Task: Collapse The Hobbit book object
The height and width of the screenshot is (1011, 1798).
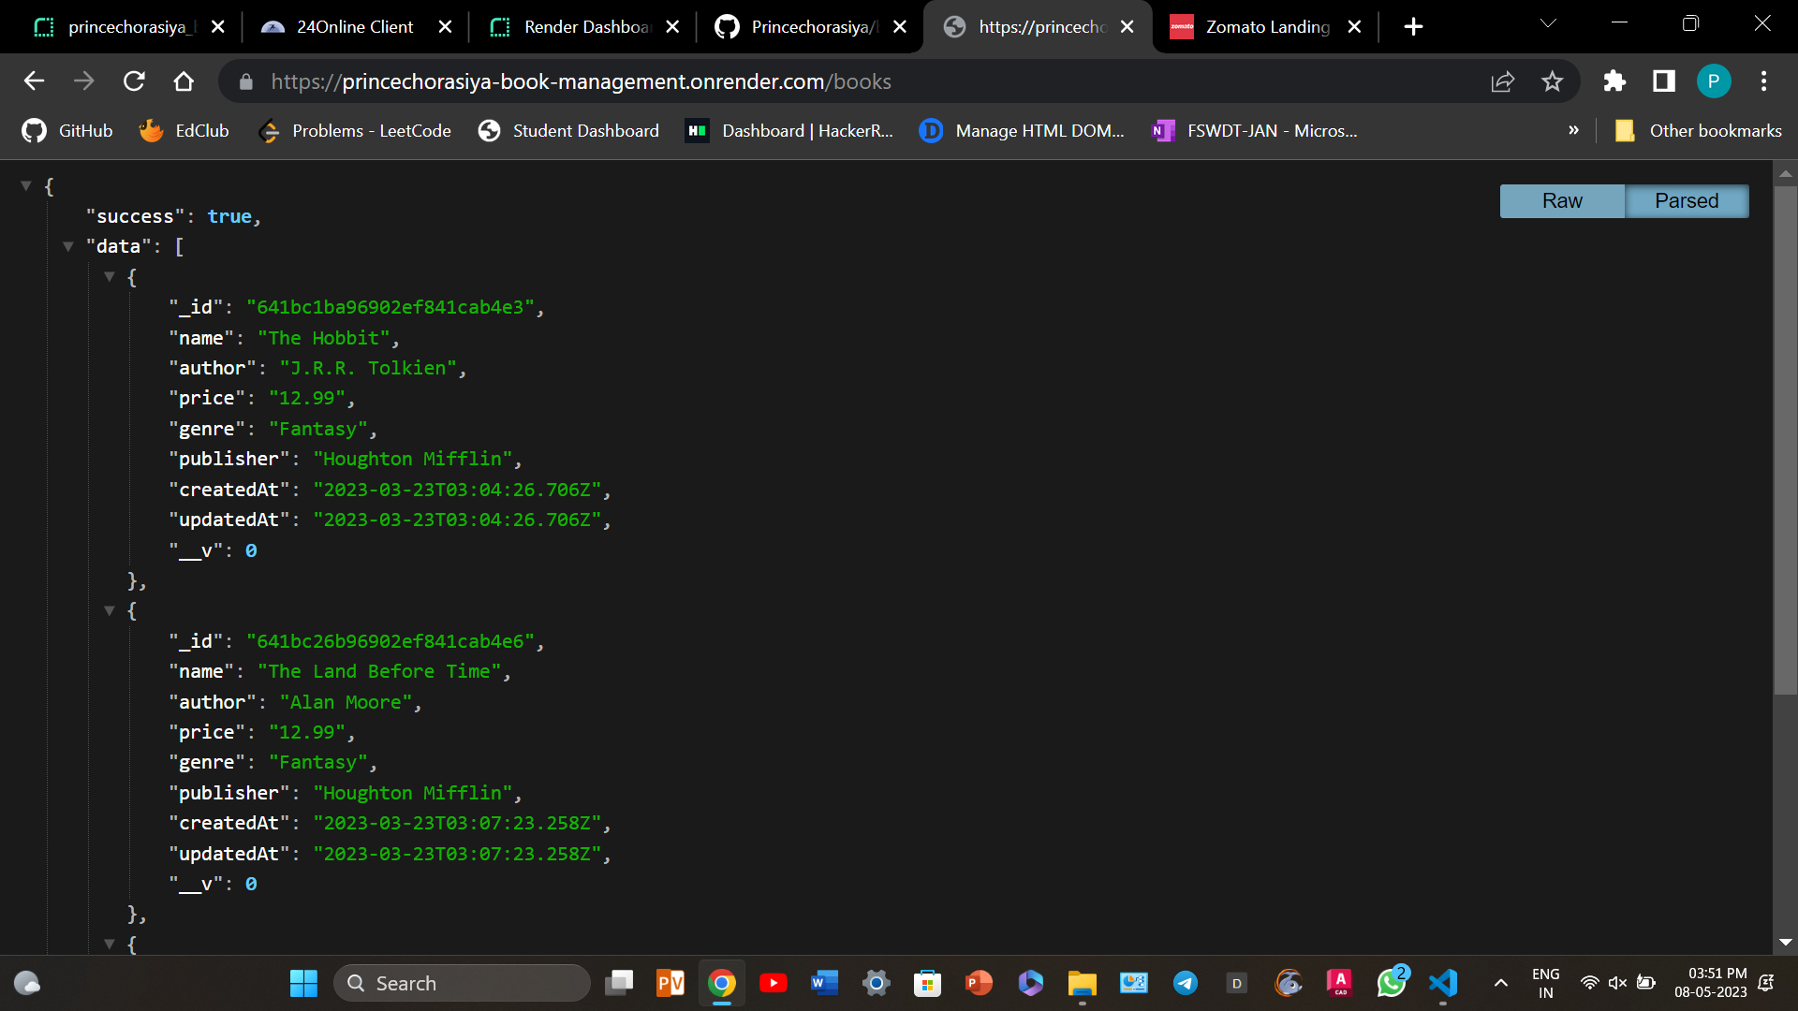Action: tap(110, 276)
